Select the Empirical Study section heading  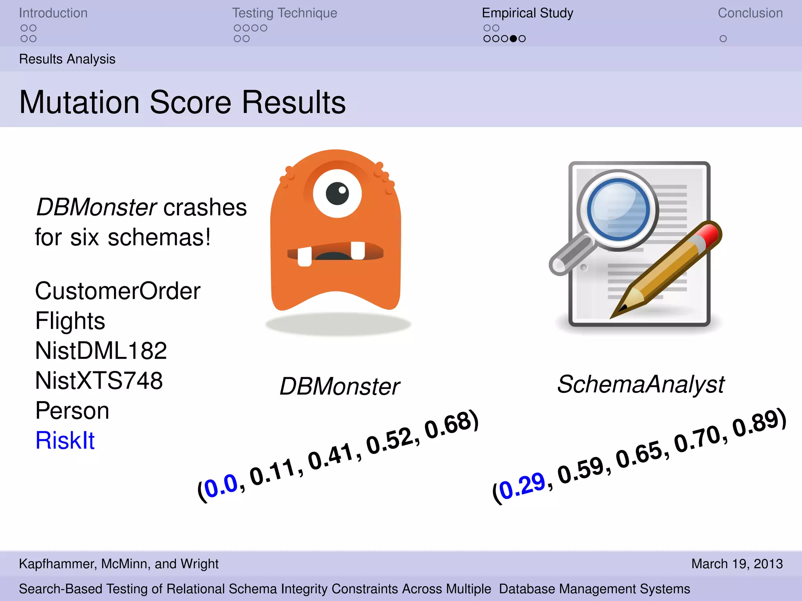527,13
